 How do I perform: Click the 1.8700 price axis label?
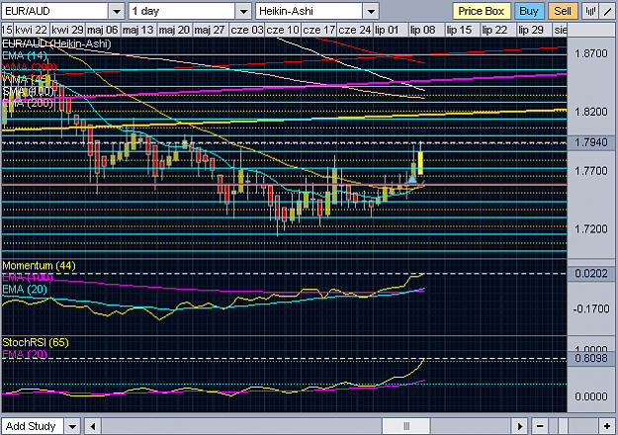coord(590,53)
